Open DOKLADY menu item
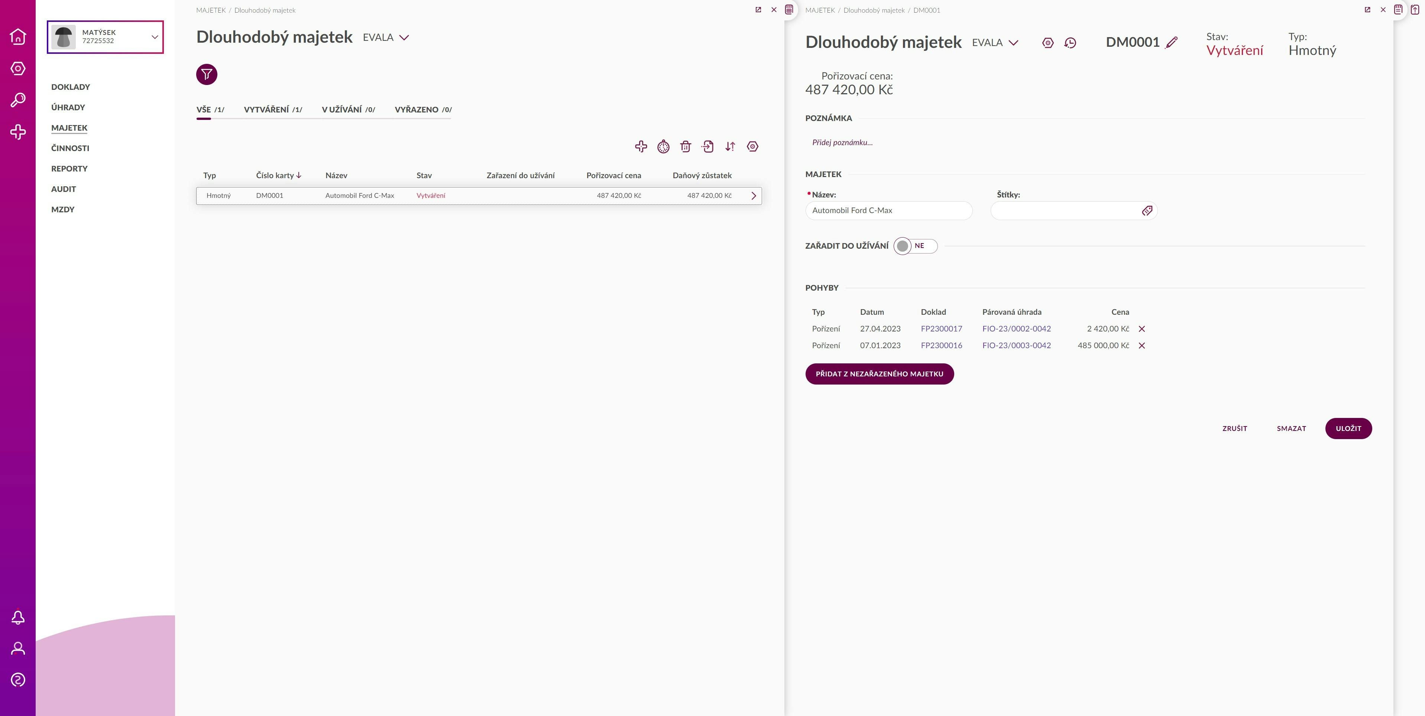 coord(70,87)
